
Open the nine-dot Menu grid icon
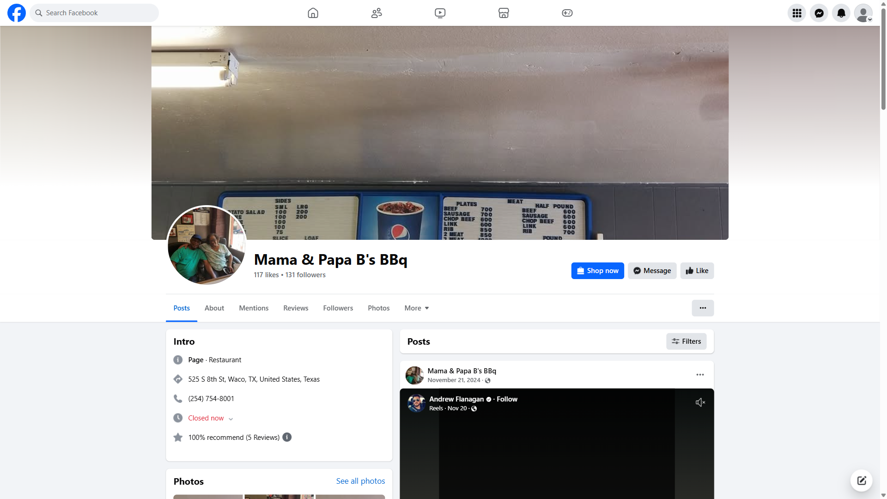[x=796, y=13]
